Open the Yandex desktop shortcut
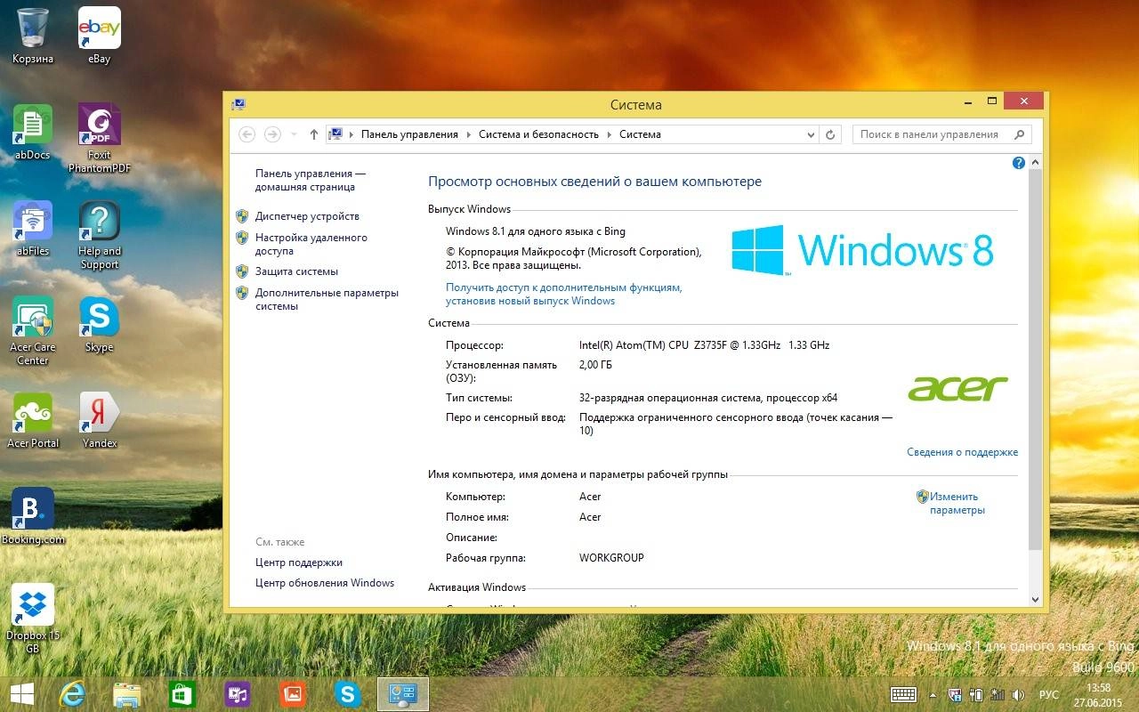Image resolution: width=1139 pixels, height=712 pixels. click(x=99, y=420)
